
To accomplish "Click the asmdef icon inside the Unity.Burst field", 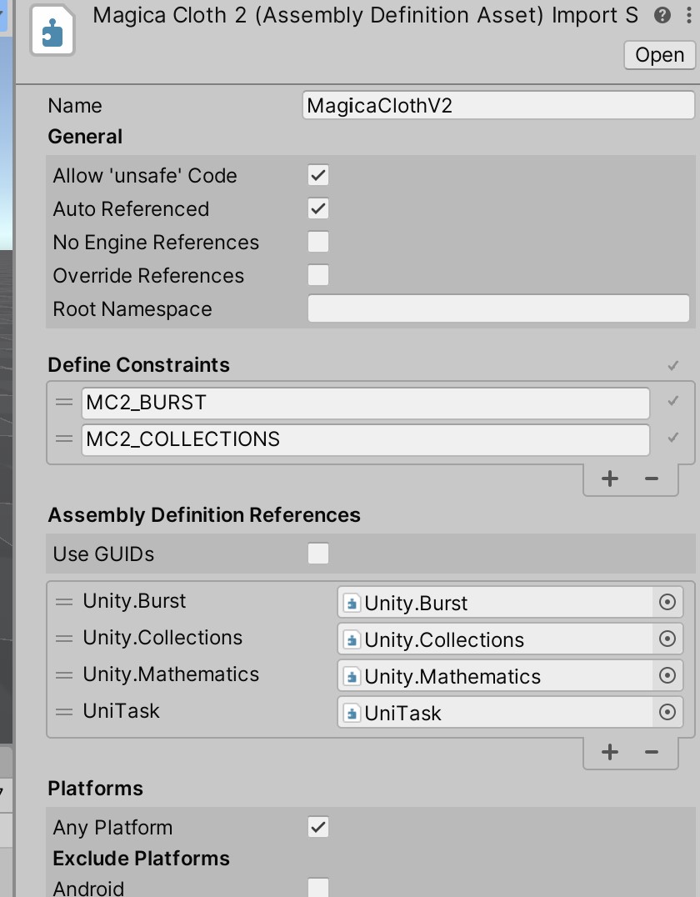I will (352, 602).
